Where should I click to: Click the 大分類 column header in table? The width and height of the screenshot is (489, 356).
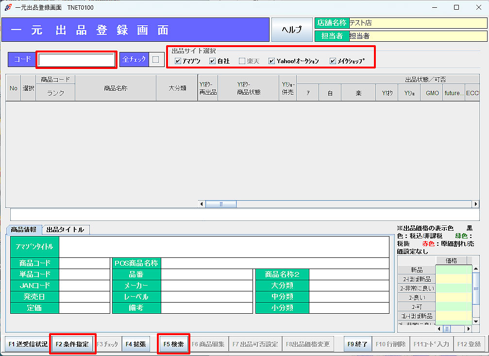tap(177, 88)
